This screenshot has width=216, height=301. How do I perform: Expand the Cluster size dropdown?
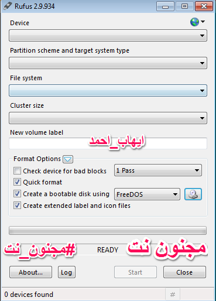[108, 118]
